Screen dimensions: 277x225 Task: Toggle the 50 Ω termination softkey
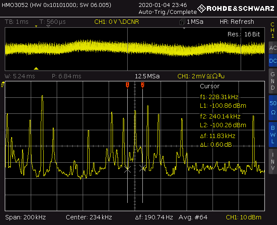(273, 108)
